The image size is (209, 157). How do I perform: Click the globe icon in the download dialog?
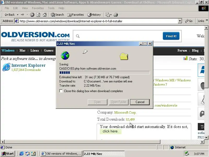pyautogui.click(x=65, y=55)
